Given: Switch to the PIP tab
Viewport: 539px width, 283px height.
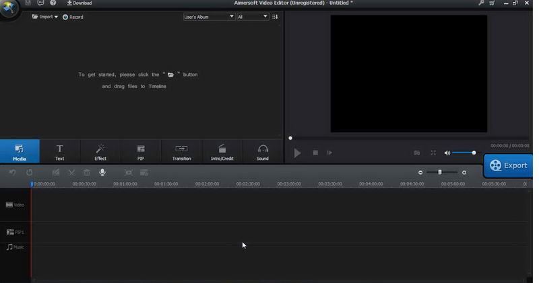Looking at the screenshot, I should pos(141,151).
